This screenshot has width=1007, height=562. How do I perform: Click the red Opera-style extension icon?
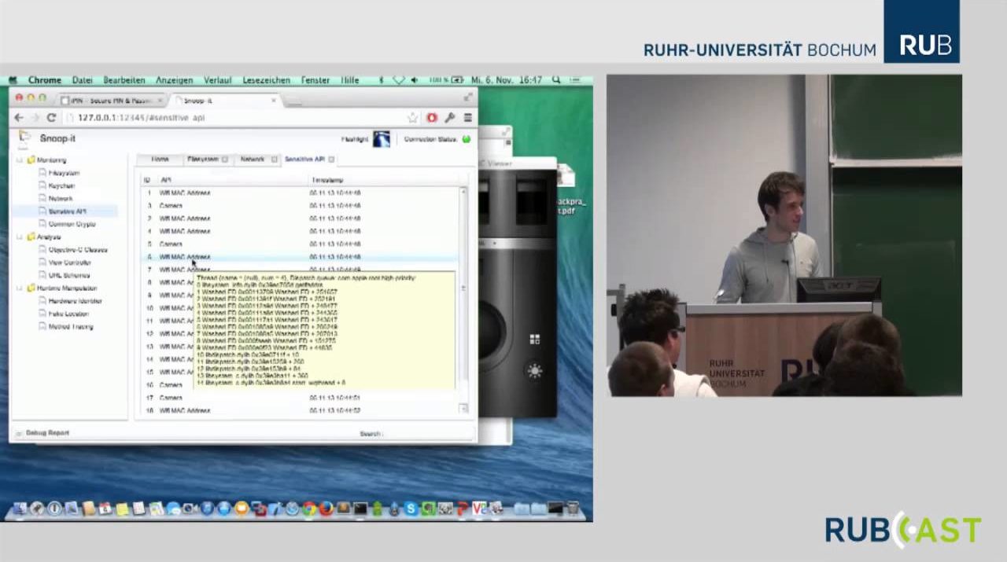pyautogui.click(x=431, y=118)
